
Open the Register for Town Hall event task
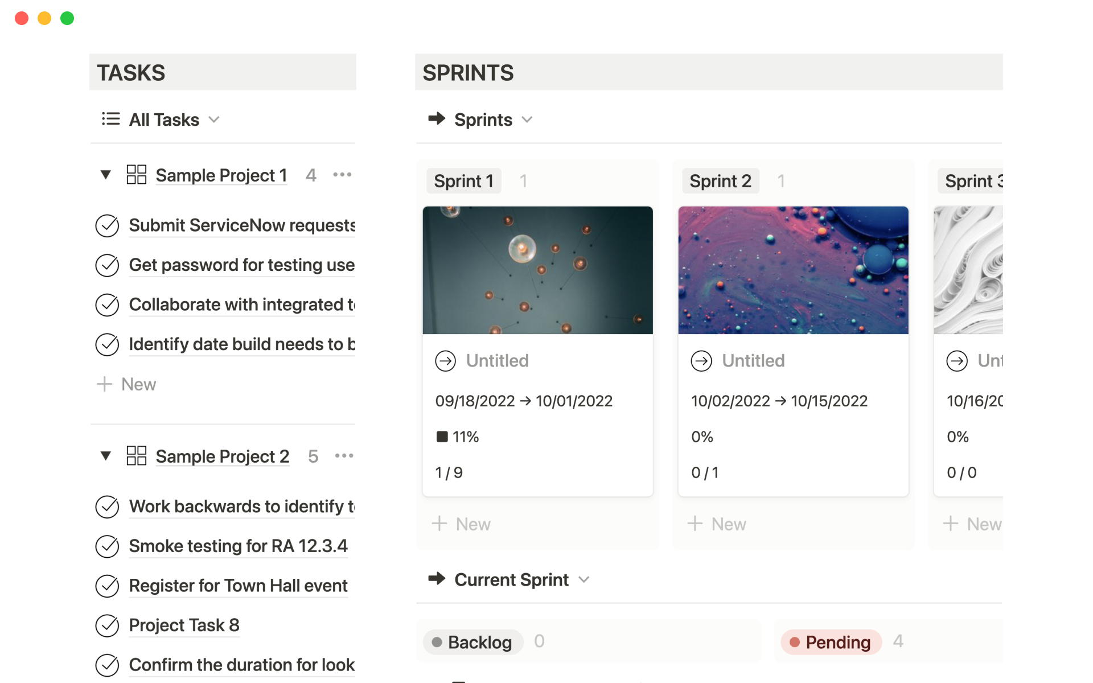coord(238,586)
